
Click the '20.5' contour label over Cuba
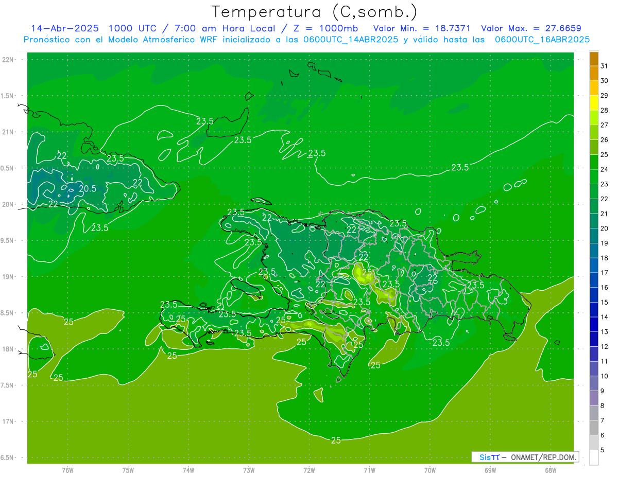click(x=87, y=189)
